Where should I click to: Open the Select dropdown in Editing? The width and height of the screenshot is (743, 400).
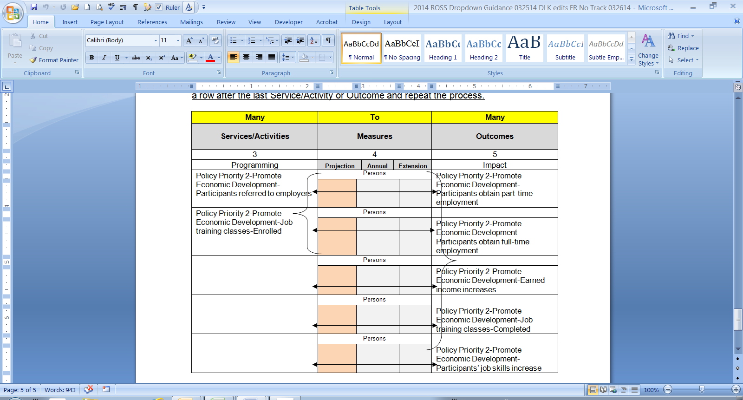(684, 60)
